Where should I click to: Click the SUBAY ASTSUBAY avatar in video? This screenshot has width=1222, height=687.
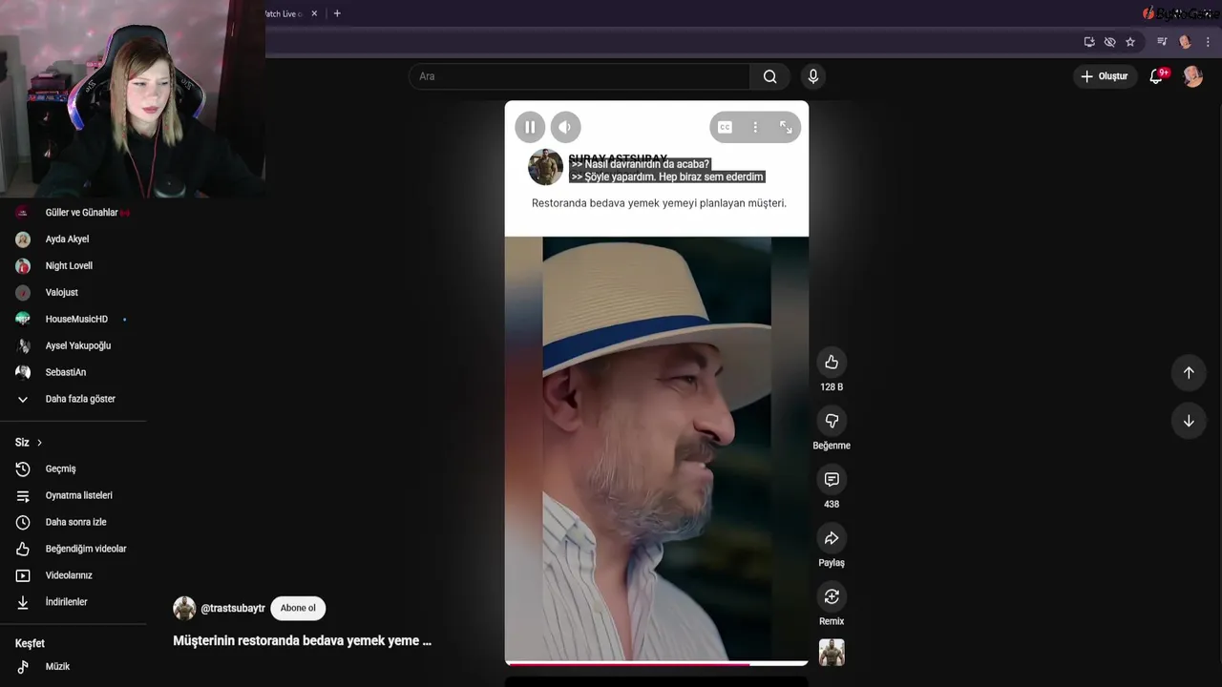546,167
